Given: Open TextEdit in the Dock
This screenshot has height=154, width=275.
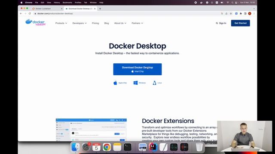Looking at the screenshot, I should point(163,147).
